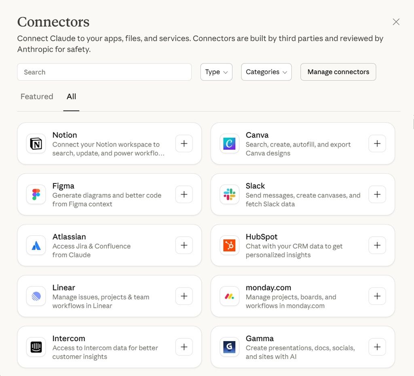
Task: Open the Type dropdown filter
Action: pos(216,72)
